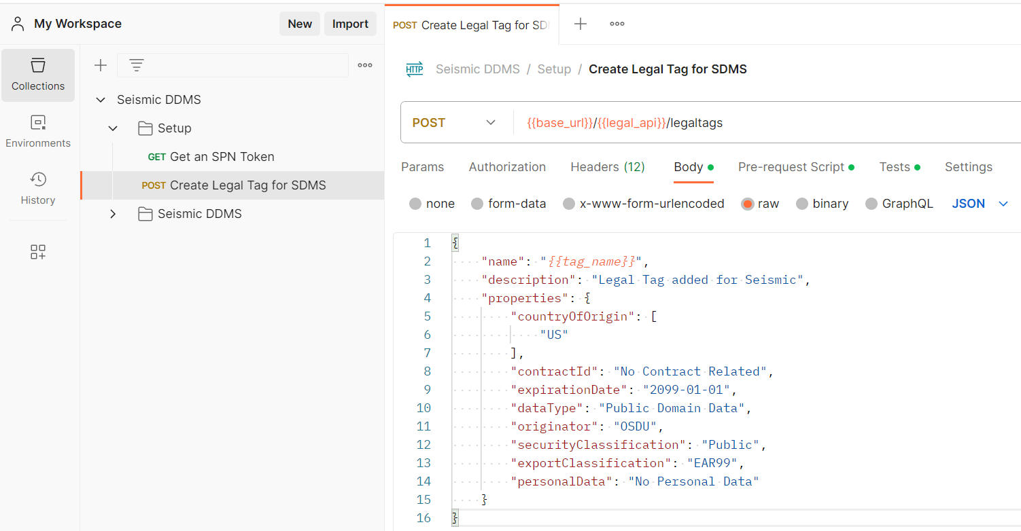Switch to the Settings tab
The height and width of the screenshot is (531, 1021).
(x=969, y=167)
